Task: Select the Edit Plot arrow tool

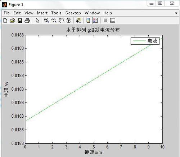Action: tap(37, 21)
